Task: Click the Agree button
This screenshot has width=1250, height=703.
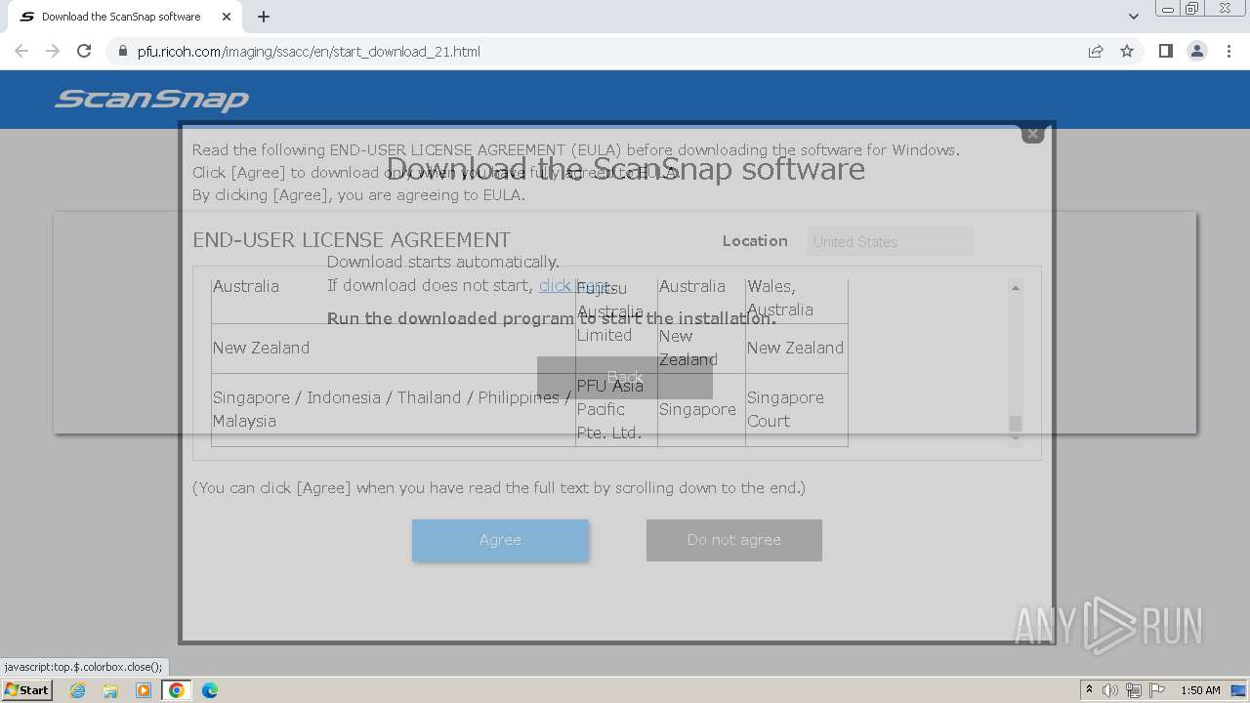Action: click(500, 540)
